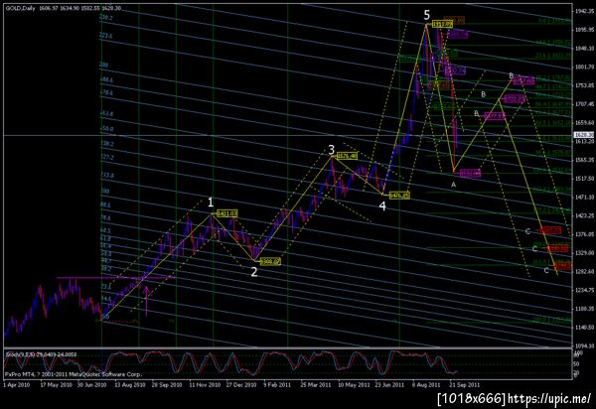Click the 1753.85 price axis value
Image resolution: width=596 pixels, height=409 pixels.
[x=585, y=85]
